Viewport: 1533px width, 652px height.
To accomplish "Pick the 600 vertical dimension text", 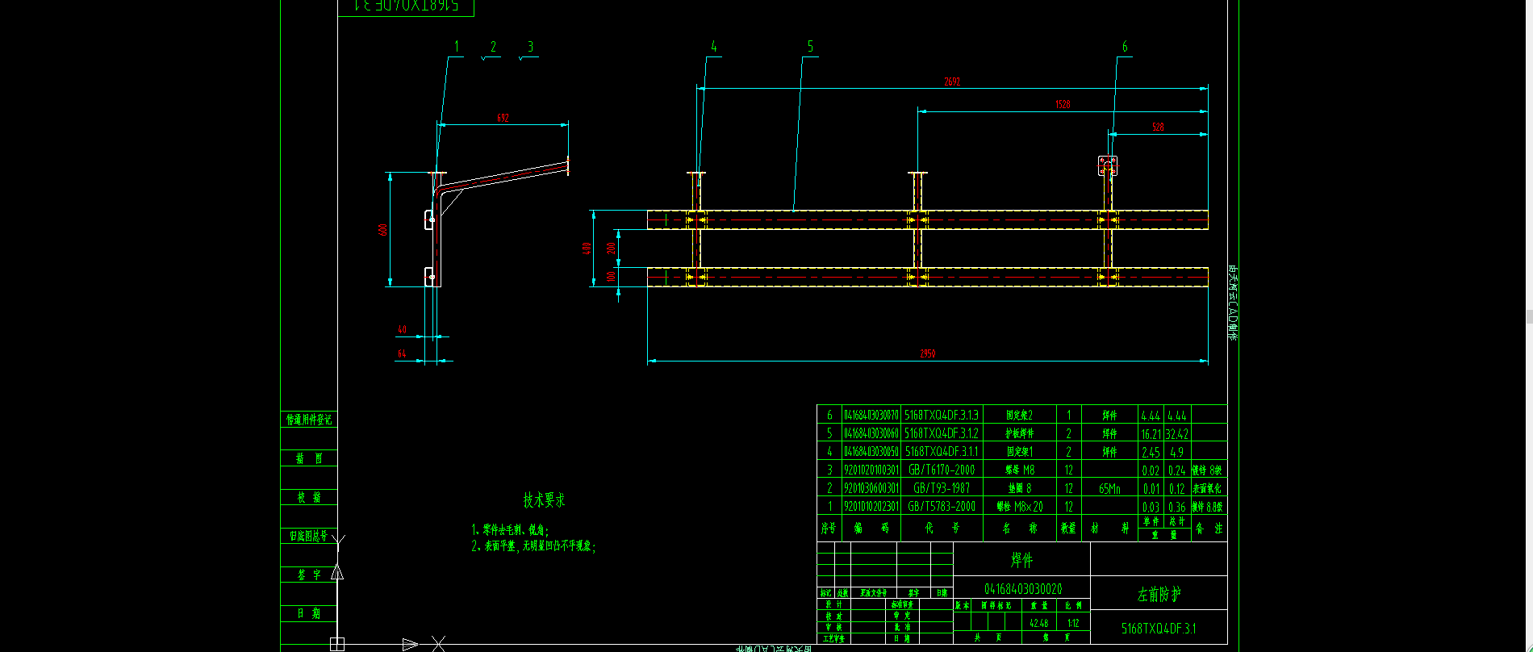I will (x=383, y=230).
